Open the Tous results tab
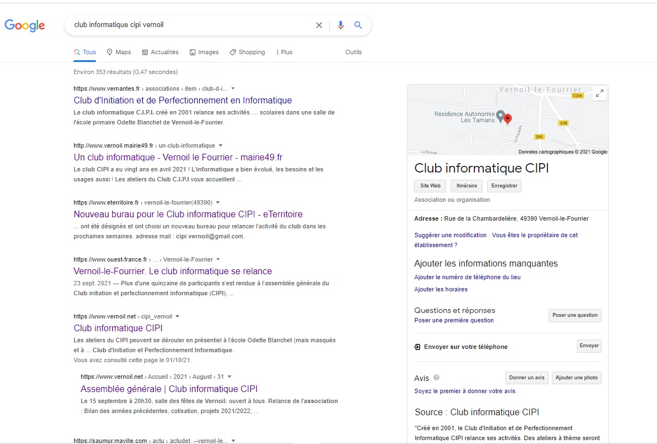The image size is (657, 444). [x=85, y=53]
